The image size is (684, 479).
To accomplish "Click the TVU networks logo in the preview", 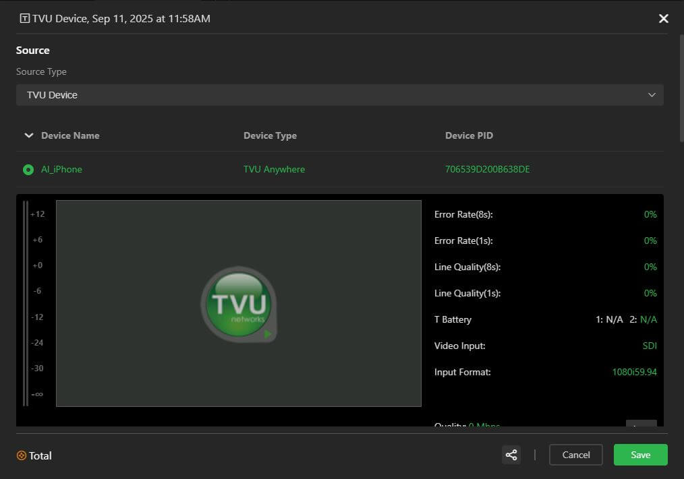I will 238,305.
